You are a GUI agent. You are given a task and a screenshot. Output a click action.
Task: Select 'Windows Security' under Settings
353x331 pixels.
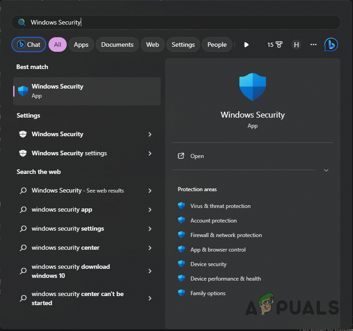click(87, 134)
